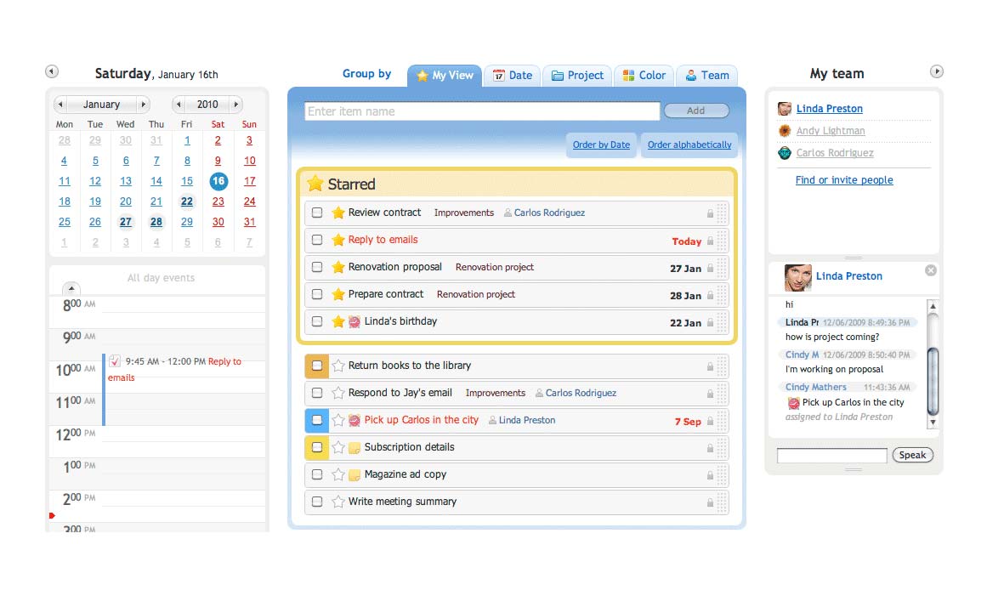
Task: Unstar the Reply to emails task
Action: click(338, 240)
